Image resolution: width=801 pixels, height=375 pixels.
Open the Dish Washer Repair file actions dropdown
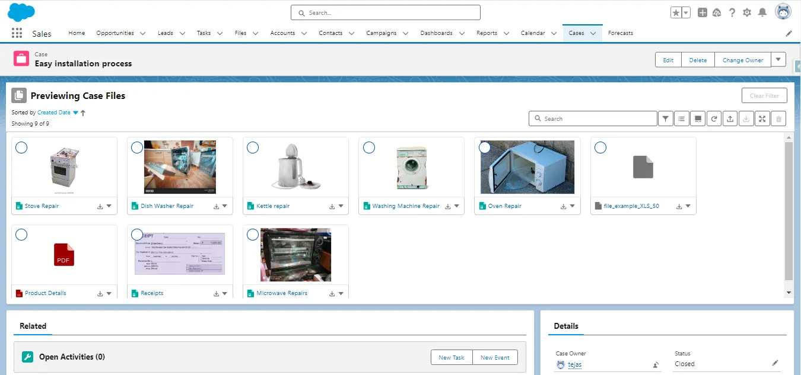223,206
